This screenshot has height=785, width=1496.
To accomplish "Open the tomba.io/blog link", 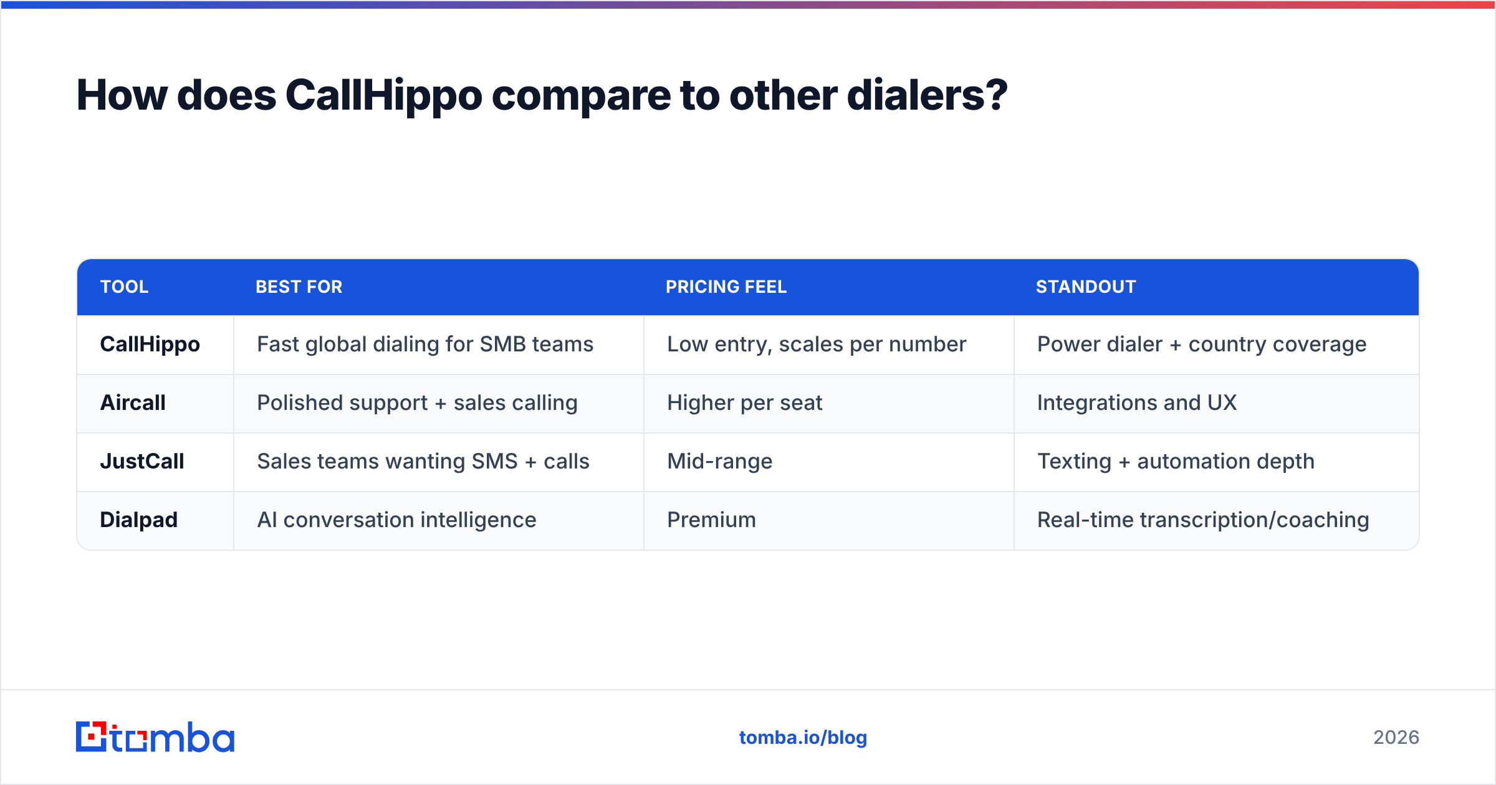I will coord(803,738).
